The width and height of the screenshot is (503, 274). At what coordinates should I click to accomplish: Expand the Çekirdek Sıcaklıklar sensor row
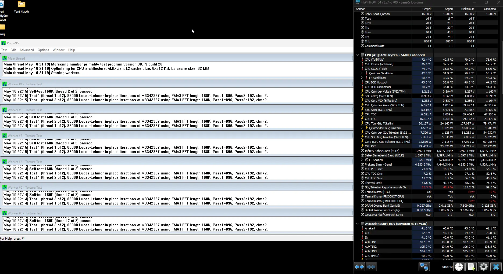point(362,73)
